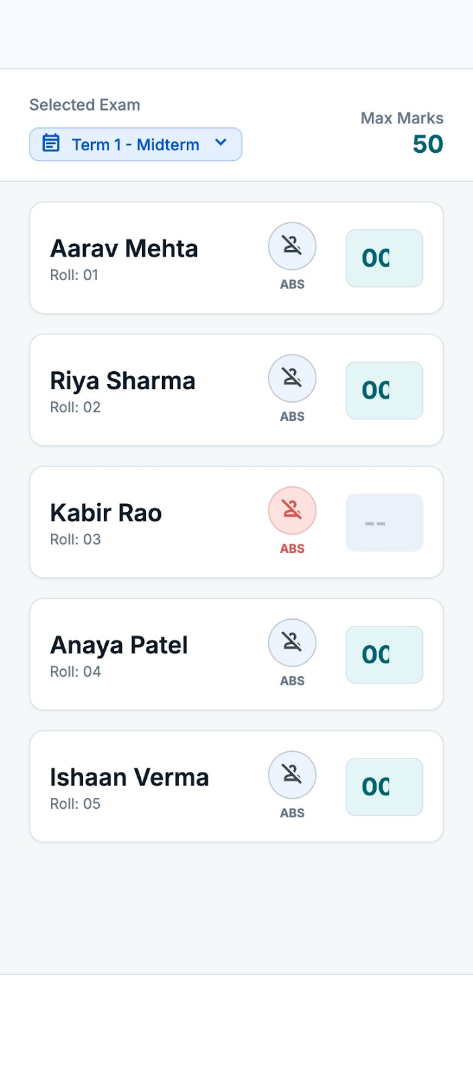Expand exam list via chevron arrow
Image resolution: width=473 pixels, height=1072 pixels.
(x=220, y=143)
